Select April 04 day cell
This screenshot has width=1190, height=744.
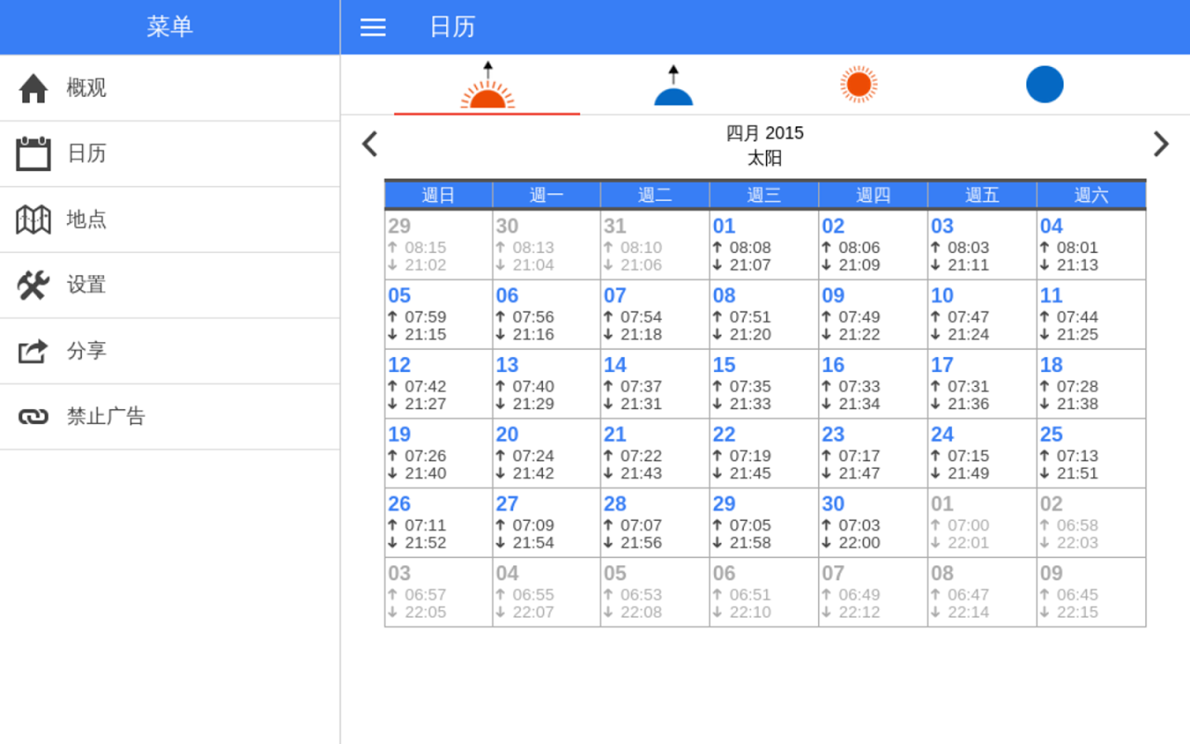point(1091,245)
